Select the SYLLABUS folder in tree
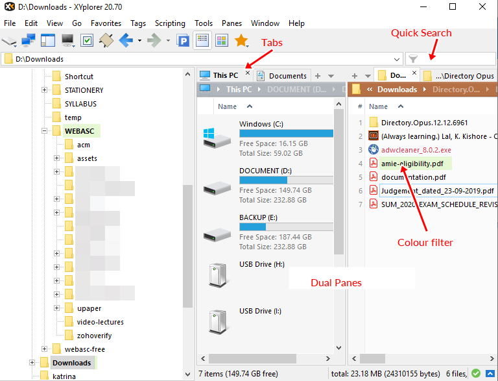Image resolution: width=498 pixels, height=381 pixels. click(80, 104)
